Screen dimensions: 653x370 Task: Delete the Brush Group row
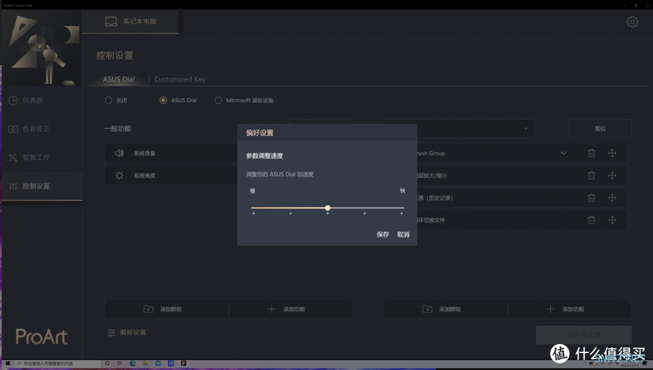591,153
